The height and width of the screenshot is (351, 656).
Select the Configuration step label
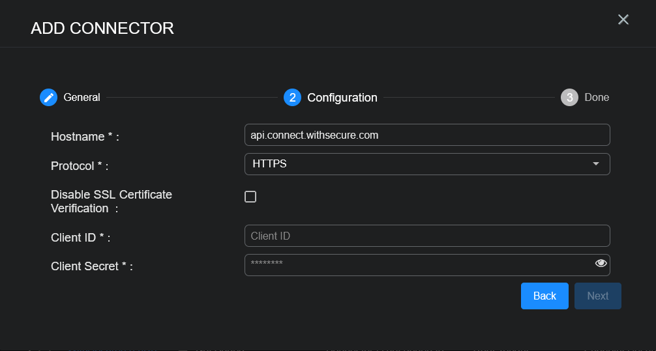[x=342, y=98]
